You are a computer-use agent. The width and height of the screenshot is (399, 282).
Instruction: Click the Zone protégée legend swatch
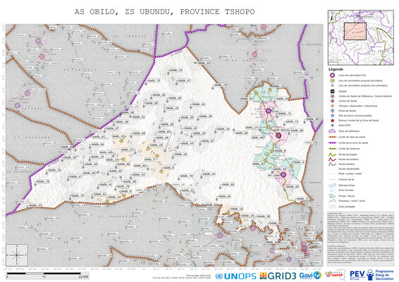point(333,207)
